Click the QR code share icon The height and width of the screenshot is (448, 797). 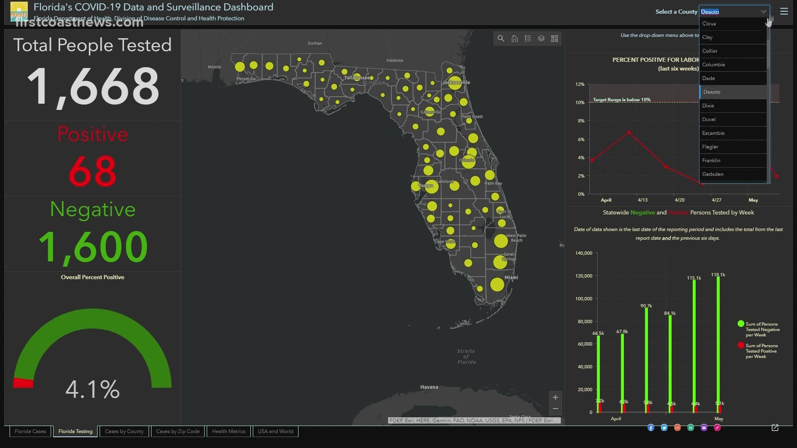pos(691,428)
